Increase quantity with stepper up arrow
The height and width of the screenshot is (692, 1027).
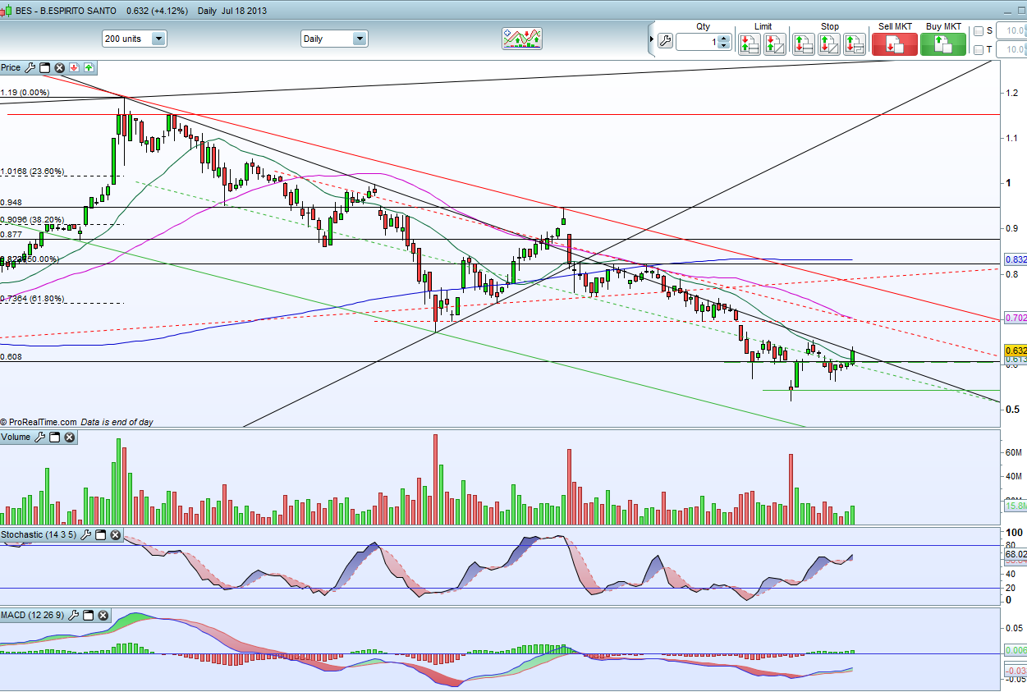(x=723, y=38)
